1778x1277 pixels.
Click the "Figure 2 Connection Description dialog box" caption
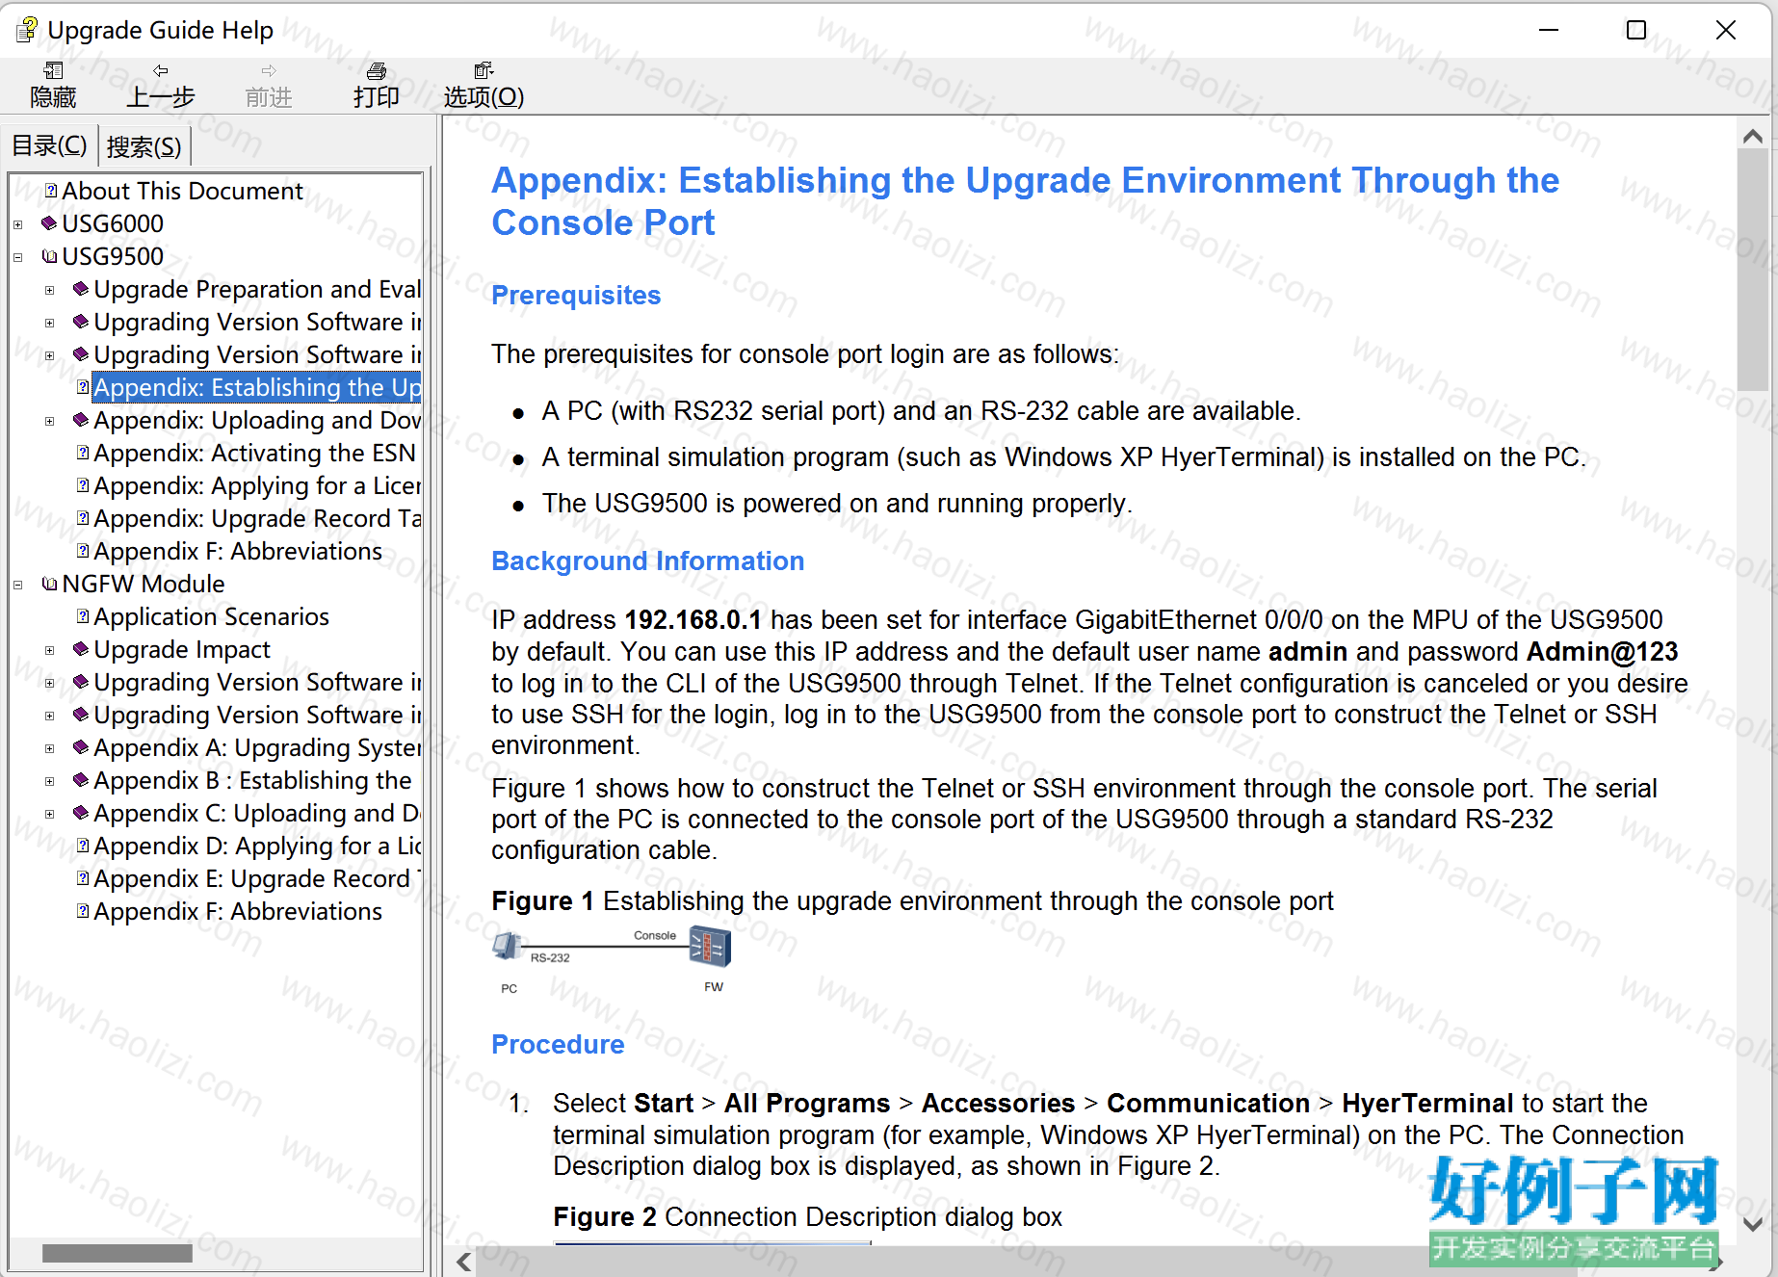click(807, 1216)
